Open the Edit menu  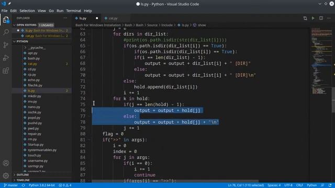tap(13, 10)
